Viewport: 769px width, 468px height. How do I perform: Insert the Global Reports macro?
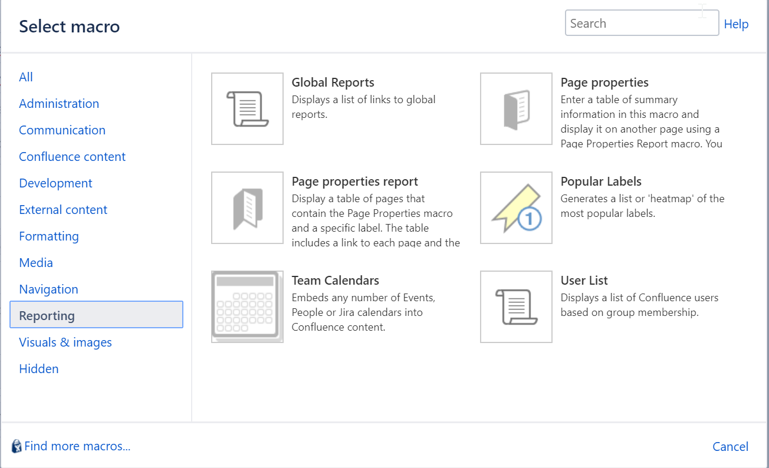(x=333, y=82)
